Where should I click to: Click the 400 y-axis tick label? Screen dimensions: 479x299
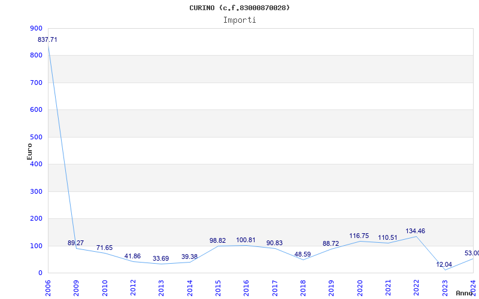click(x=37, y=164)
